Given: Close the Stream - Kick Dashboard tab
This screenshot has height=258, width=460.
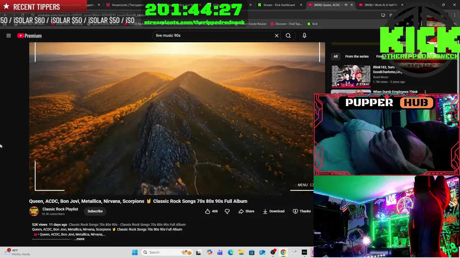Looking at the screenshot, I should (x=301, y=5).
